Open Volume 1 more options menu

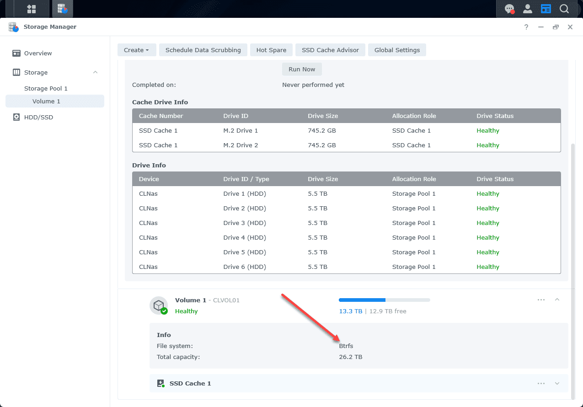click(541, 300)
